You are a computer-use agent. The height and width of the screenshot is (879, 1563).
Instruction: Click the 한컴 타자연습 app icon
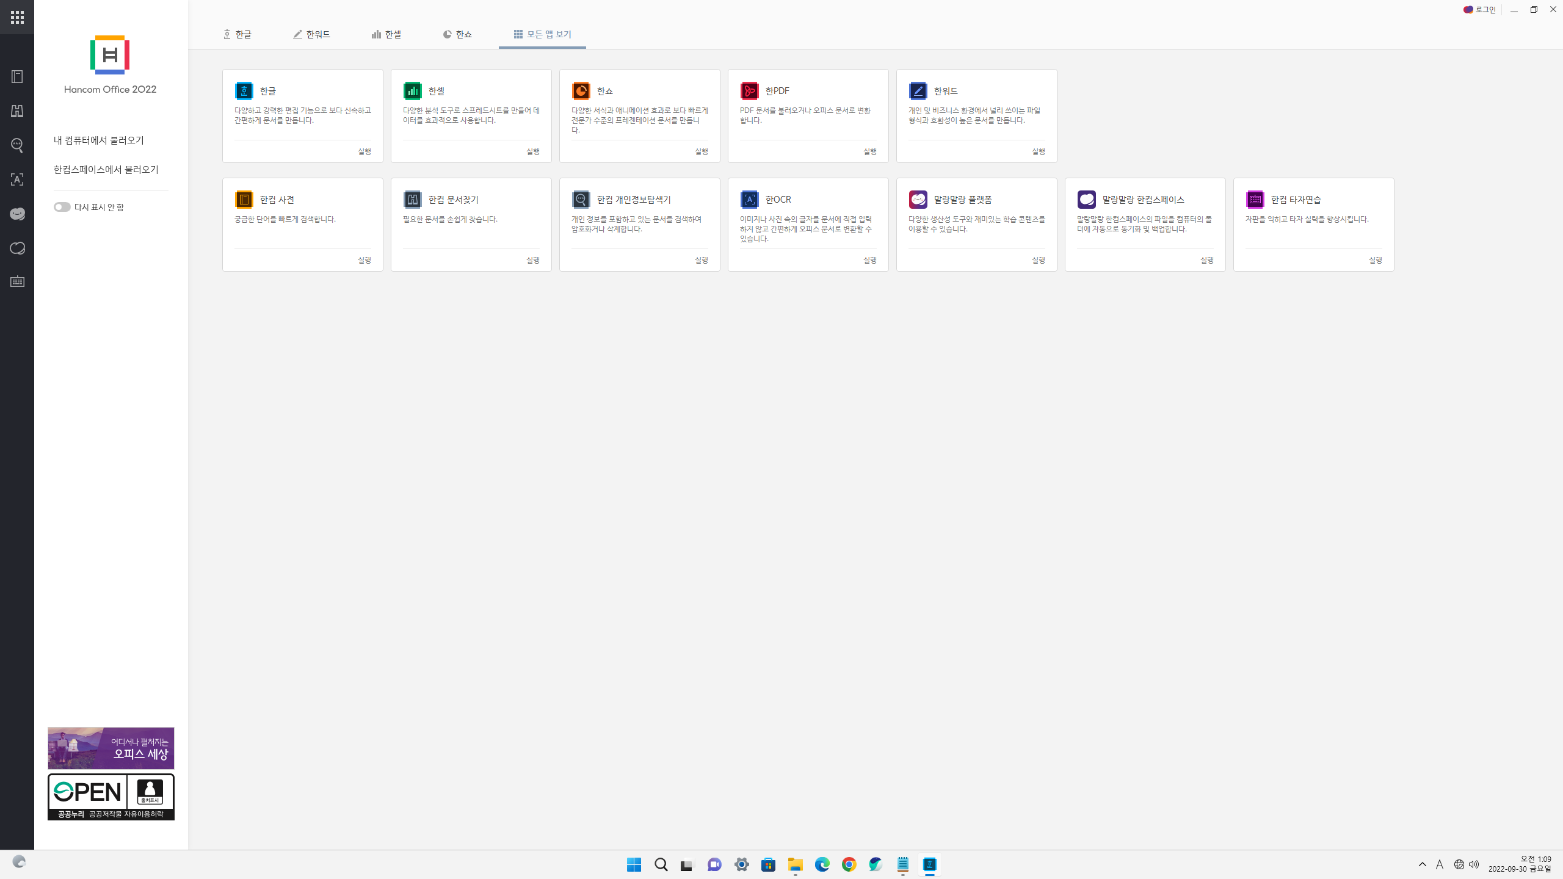pyautogui.click(x=1255, y=200)
